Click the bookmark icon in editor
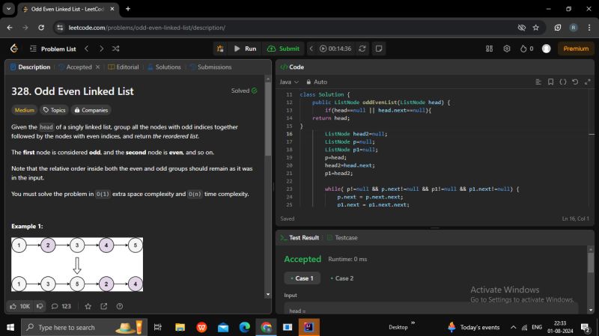Screen dimensions: 599x336 point(550,82)
